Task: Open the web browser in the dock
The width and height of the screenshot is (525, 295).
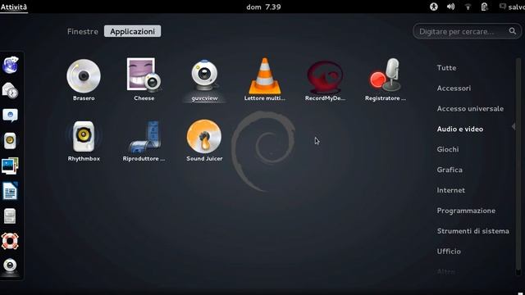Action: (11, 65)
